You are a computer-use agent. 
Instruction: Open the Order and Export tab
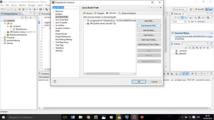pos(127,13)
